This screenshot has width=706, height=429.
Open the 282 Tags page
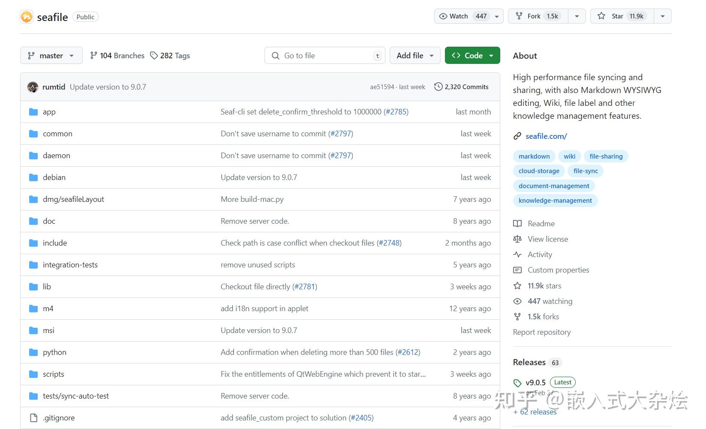pyautogui.click(x=170, y=56)
